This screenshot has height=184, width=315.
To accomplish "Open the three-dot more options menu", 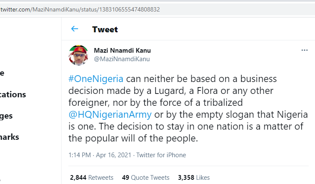I will click(x=304, y=50).
